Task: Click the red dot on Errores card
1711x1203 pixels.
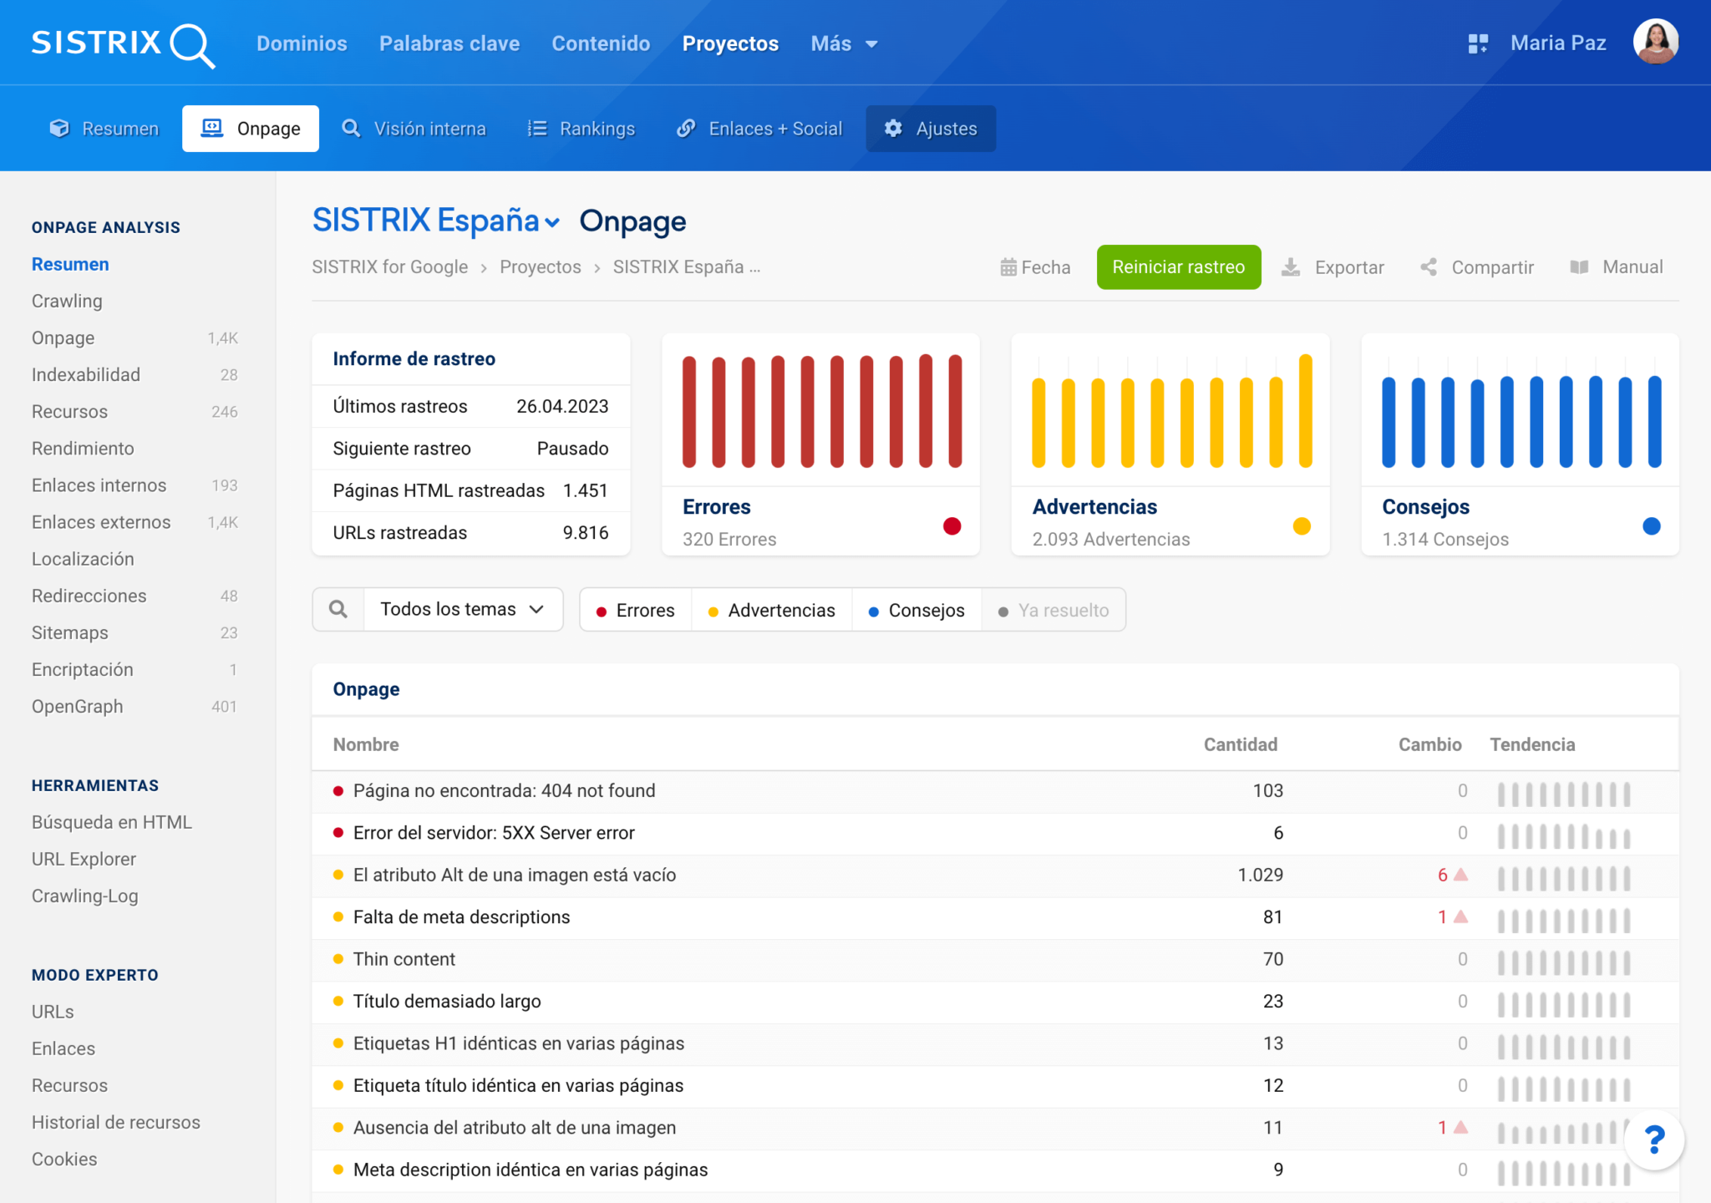Action: point(952,525)
